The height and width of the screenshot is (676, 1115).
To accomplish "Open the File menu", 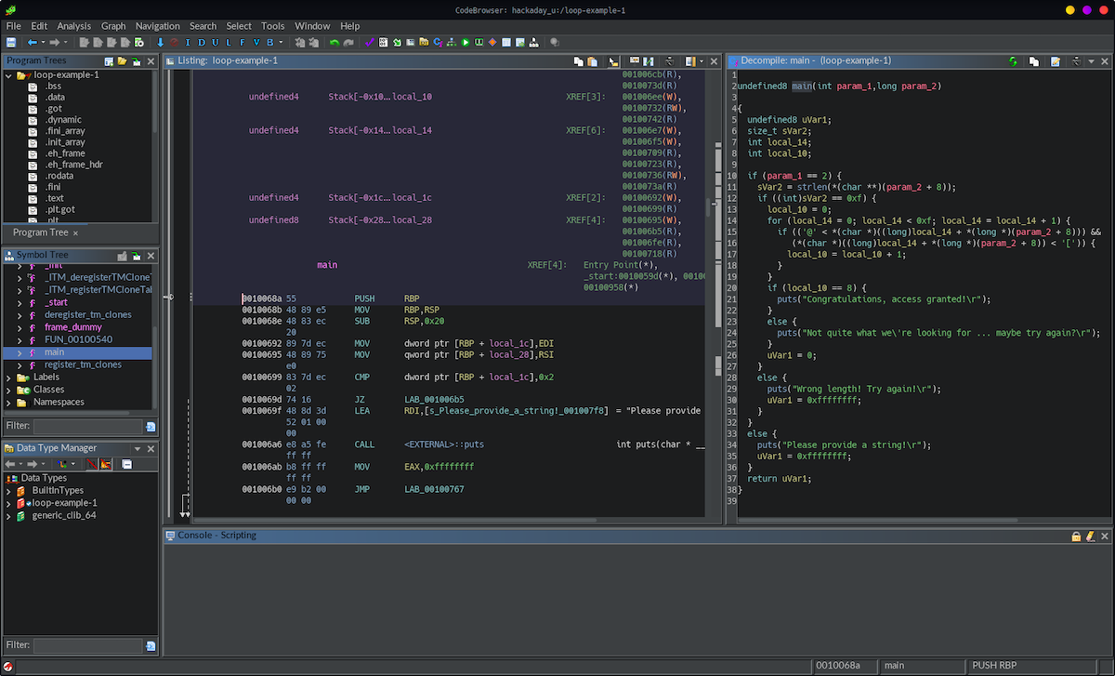I will point(14,26).
